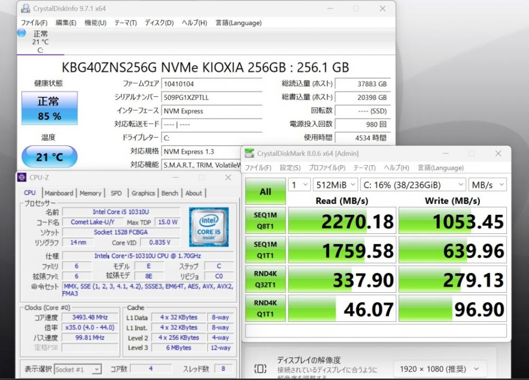Click the SEQ1M Q1T1 read result 1759.58

[342, 250]
